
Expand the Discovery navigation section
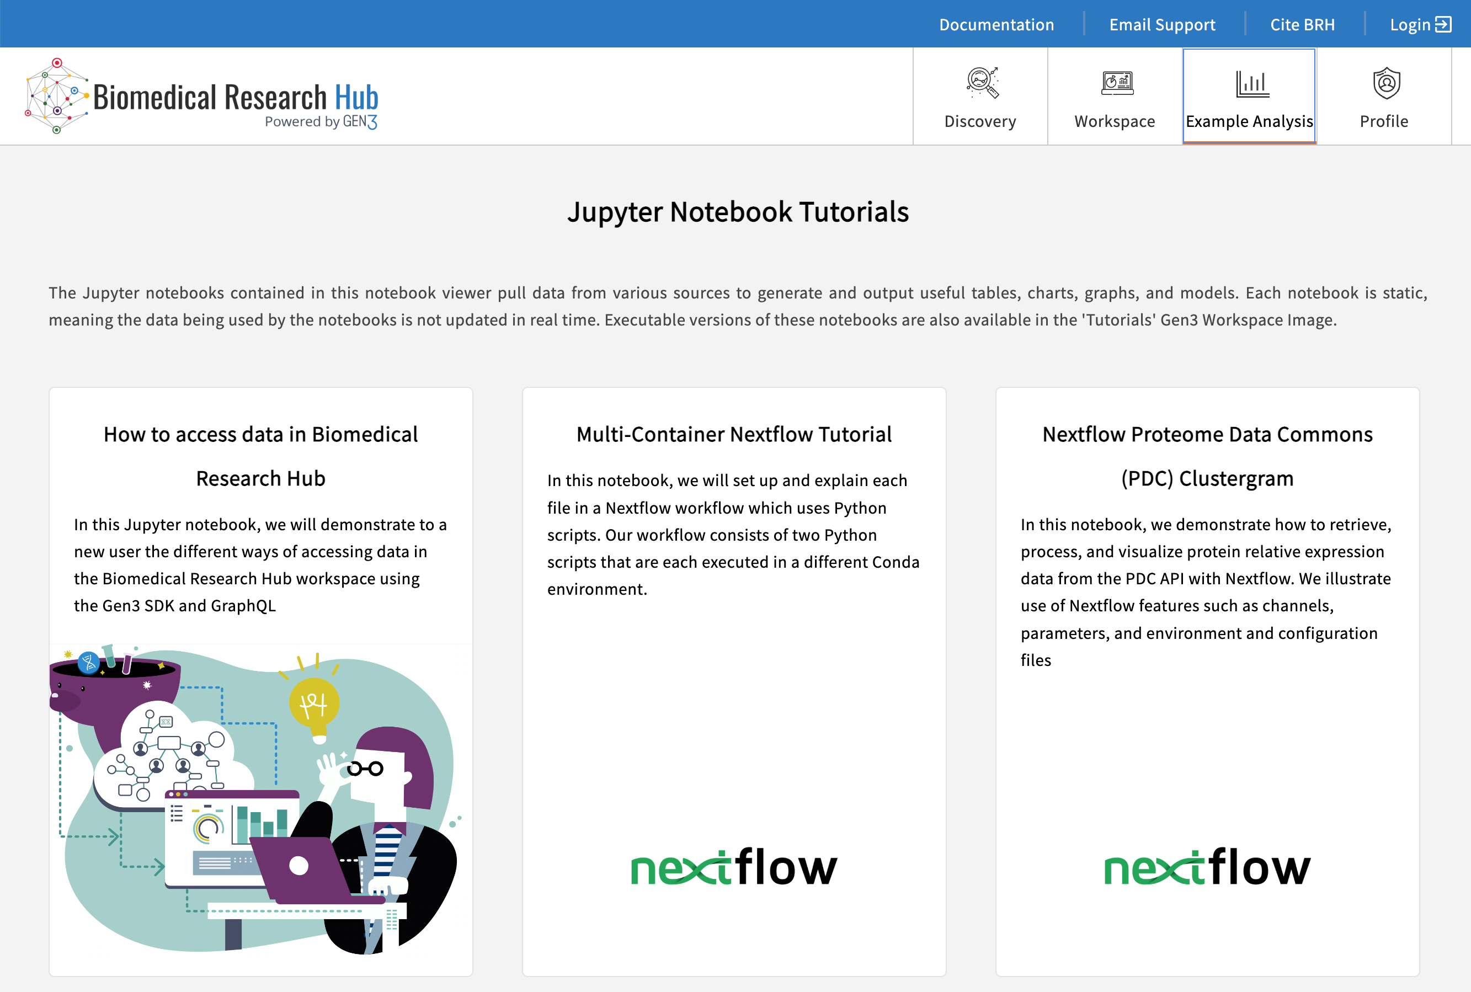979,97
